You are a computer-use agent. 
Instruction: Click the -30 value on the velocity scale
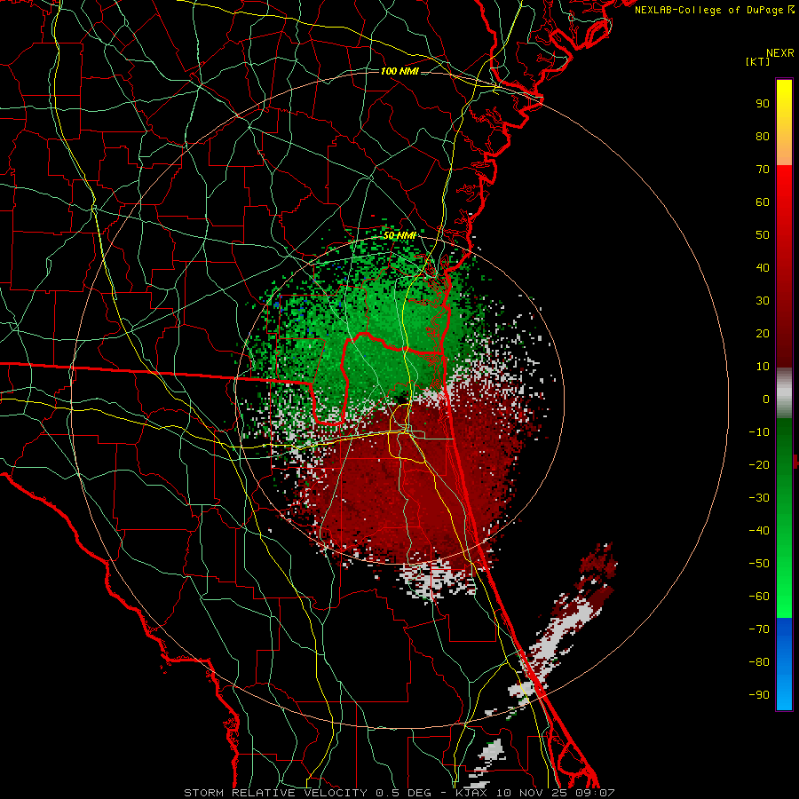pos(759,498)
